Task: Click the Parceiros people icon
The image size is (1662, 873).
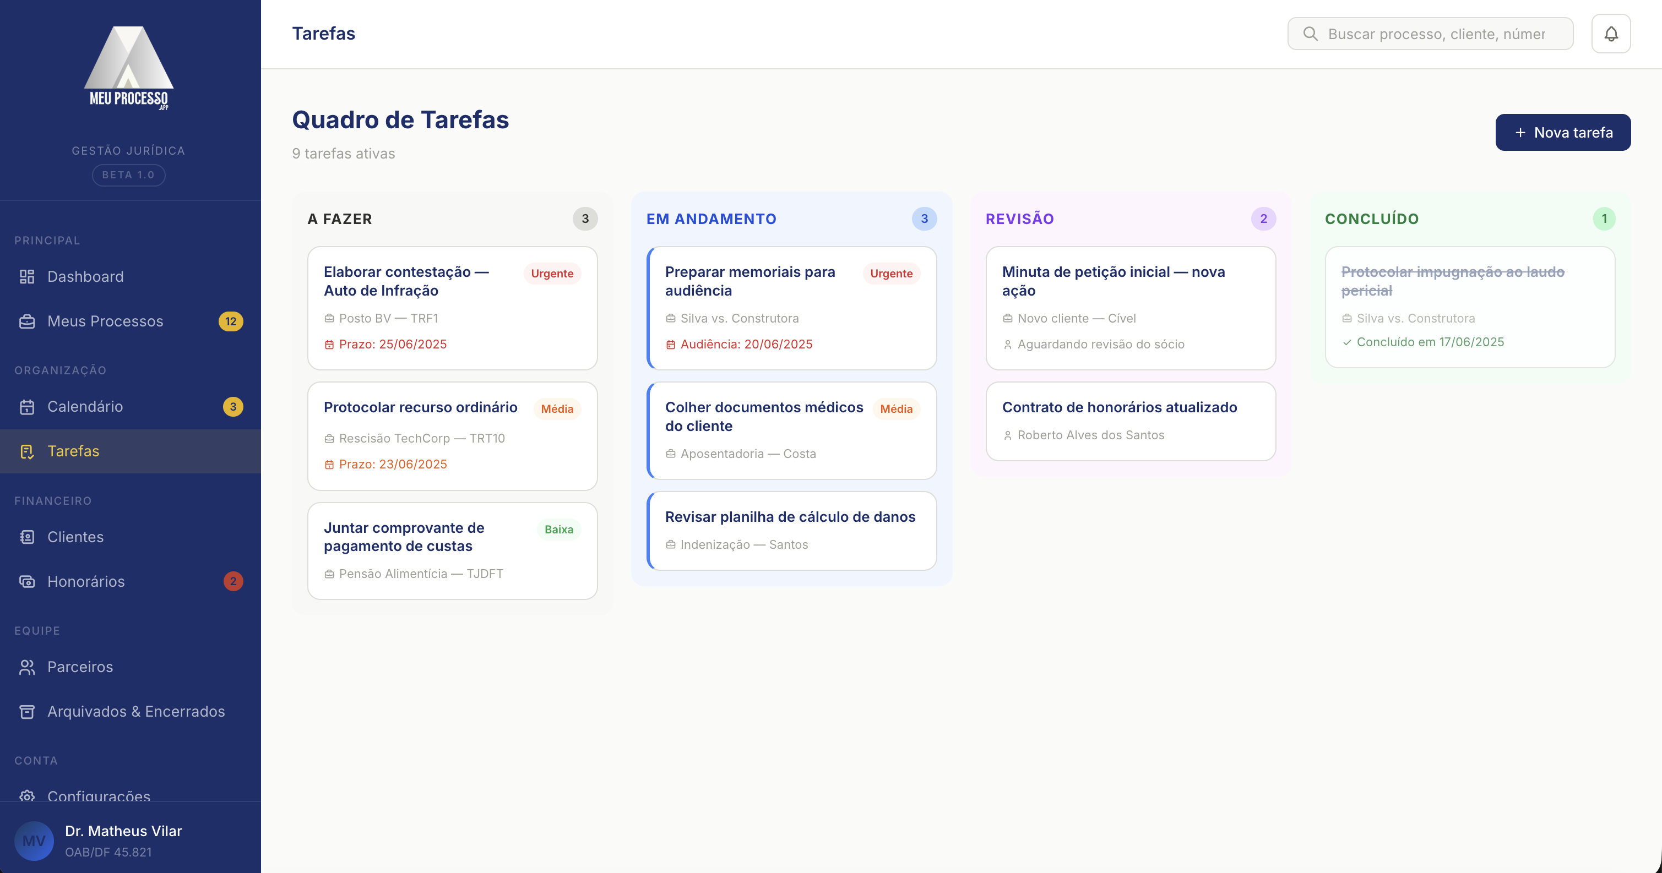Action: tap(26, 667)
